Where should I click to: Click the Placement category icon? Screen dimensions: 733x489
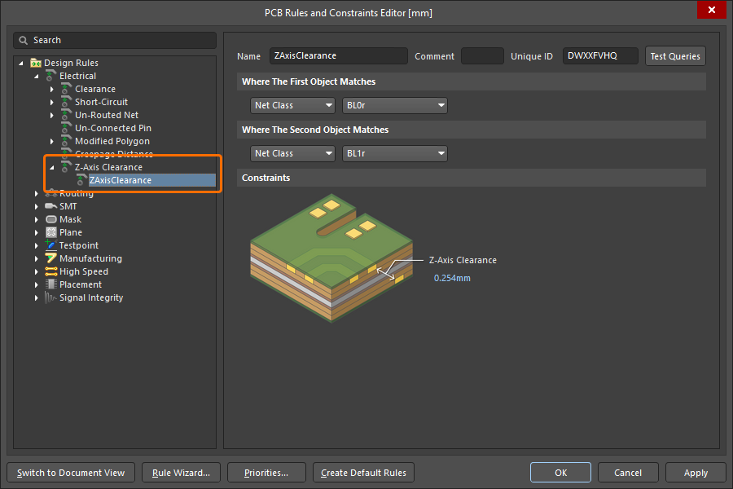[x=51, y=284]
